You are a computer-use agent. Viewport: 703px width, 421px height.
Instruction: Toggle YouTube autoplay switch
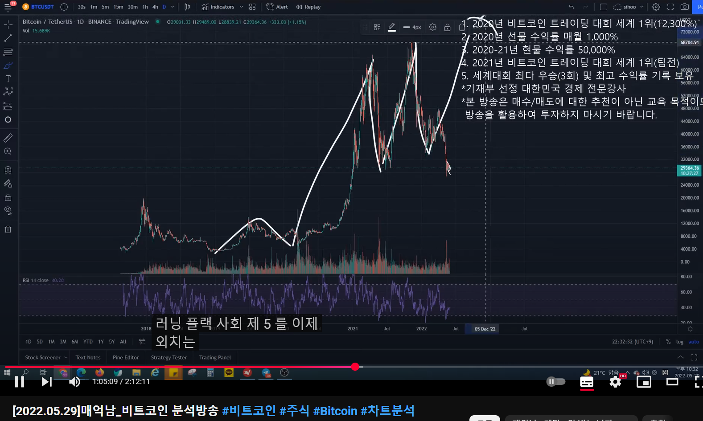555,381
